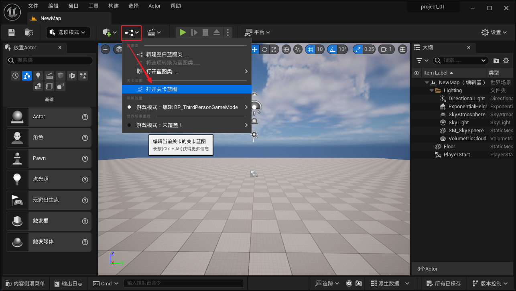Select the All Classes stacked category icon
The height and width of the screenshot is (291, 516).
point(61,86)
